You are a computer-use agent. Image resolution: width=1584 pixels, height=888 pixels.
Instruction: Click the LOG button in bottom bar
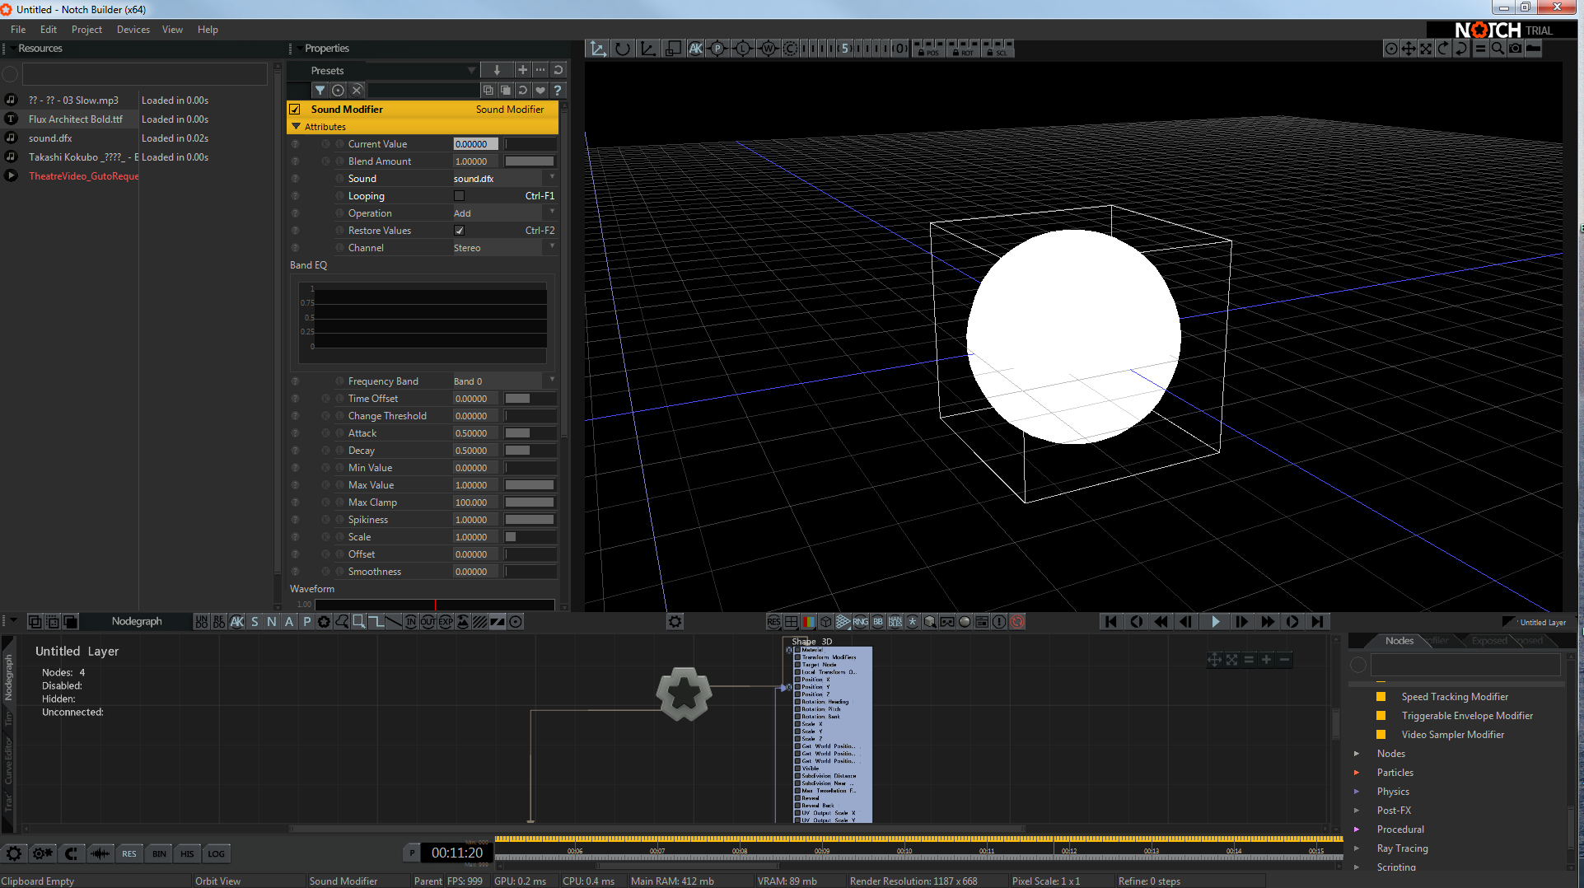(x=217, y=853)
